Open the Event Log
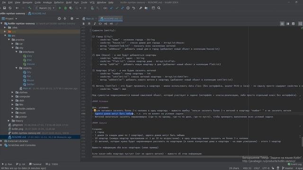Viewport: 303px width, 170px height. (295, 164)
